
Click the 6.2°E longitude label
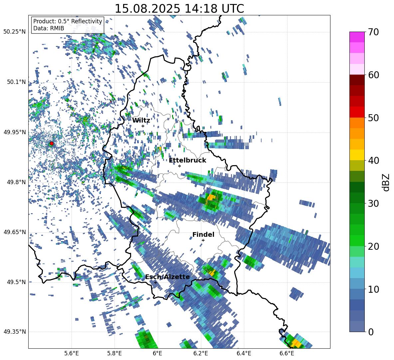(201, 353)
